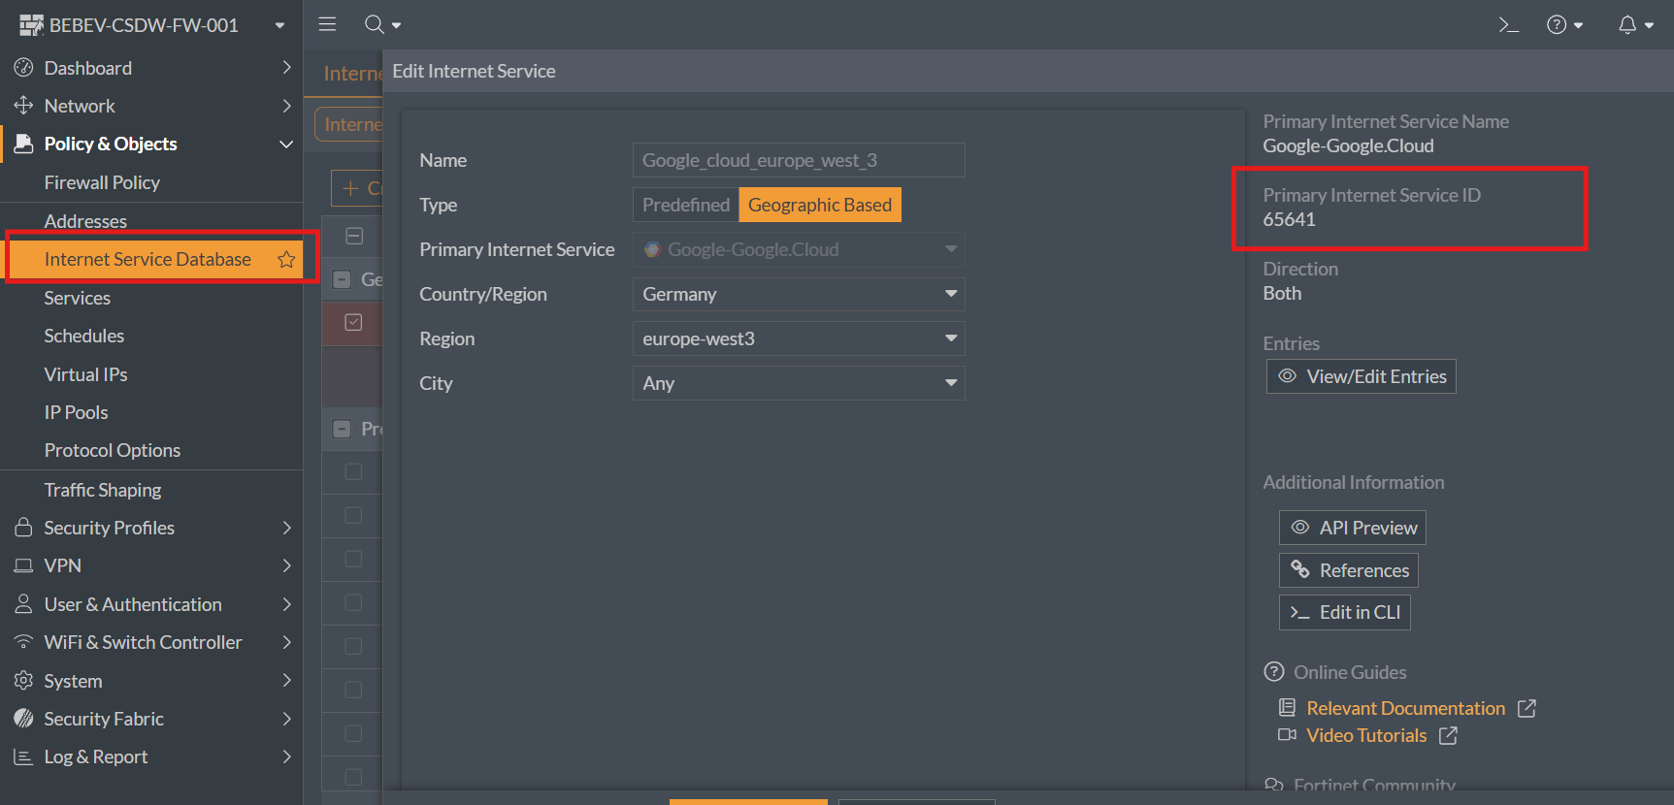Click the Log & Report chart icon

23,757
